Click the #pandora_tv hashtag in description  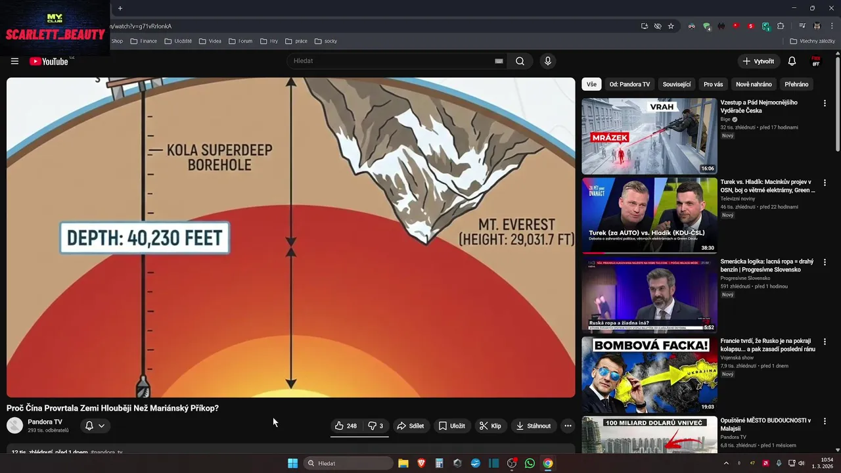pyautogui.click(x=106, y=453)
